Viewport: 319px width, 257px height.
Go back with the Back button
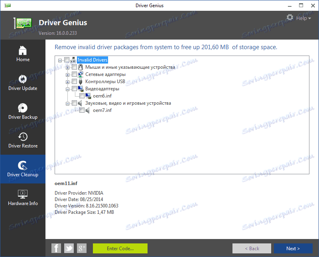tap(252, 248)
